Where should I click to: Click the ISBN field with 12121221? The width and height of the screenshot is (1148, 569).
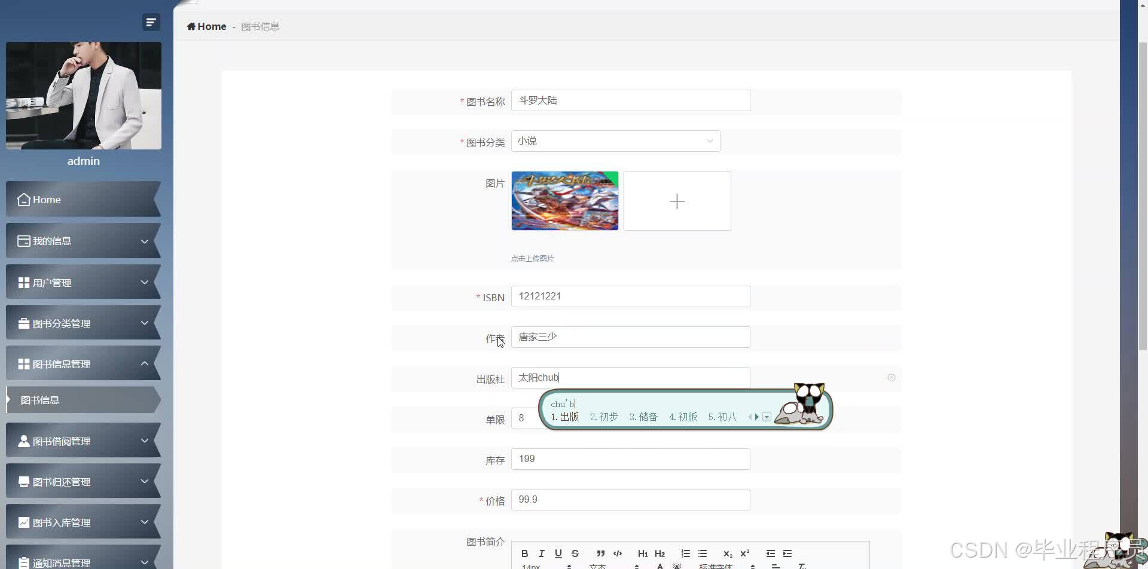pyautogui.click(x=630, y=296)
